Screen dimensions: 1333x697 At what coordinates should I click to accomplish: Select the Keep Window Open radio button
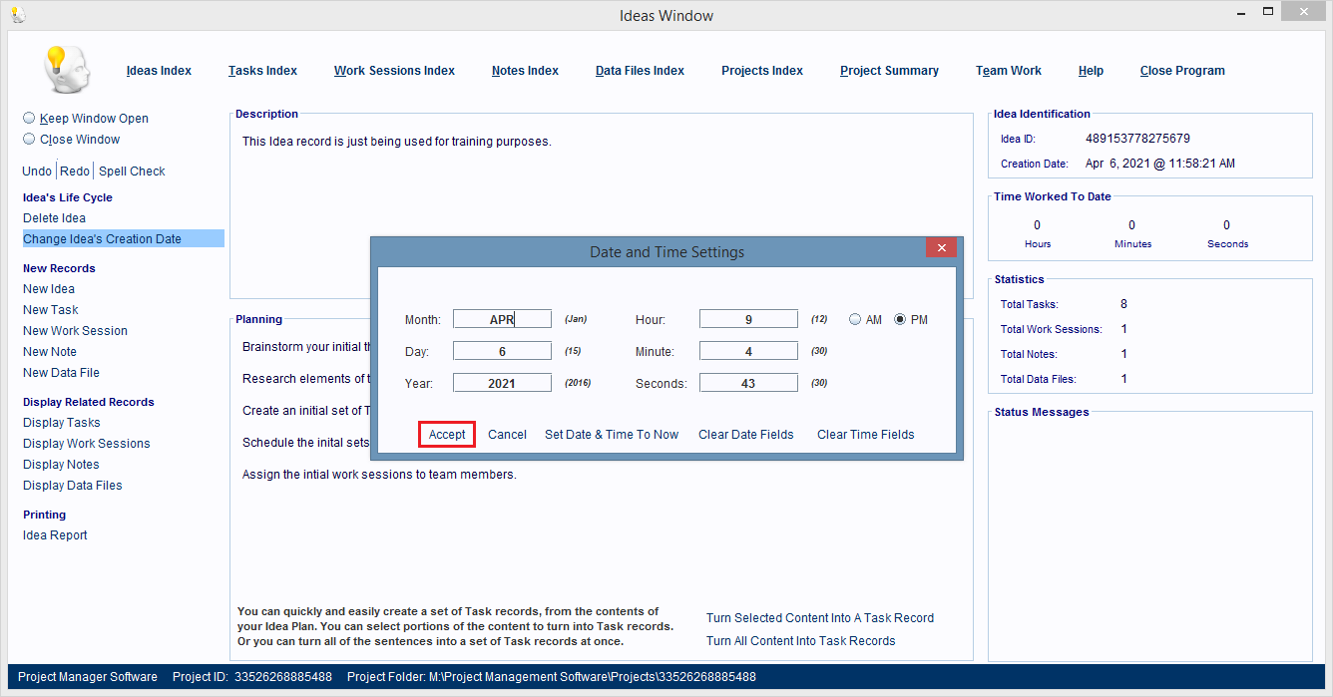pyautogui.click(x=29, y=118)
